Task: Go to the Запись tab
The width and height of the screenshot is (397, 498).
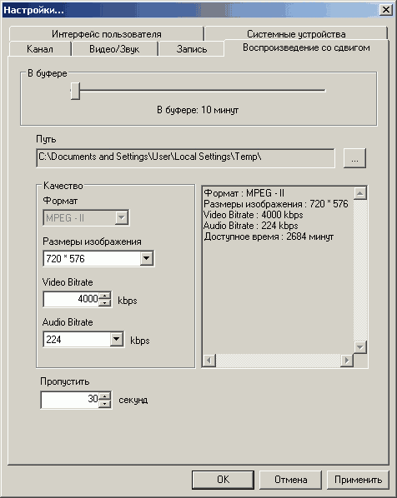Action: pyautogui.click(x=192, y=49)
